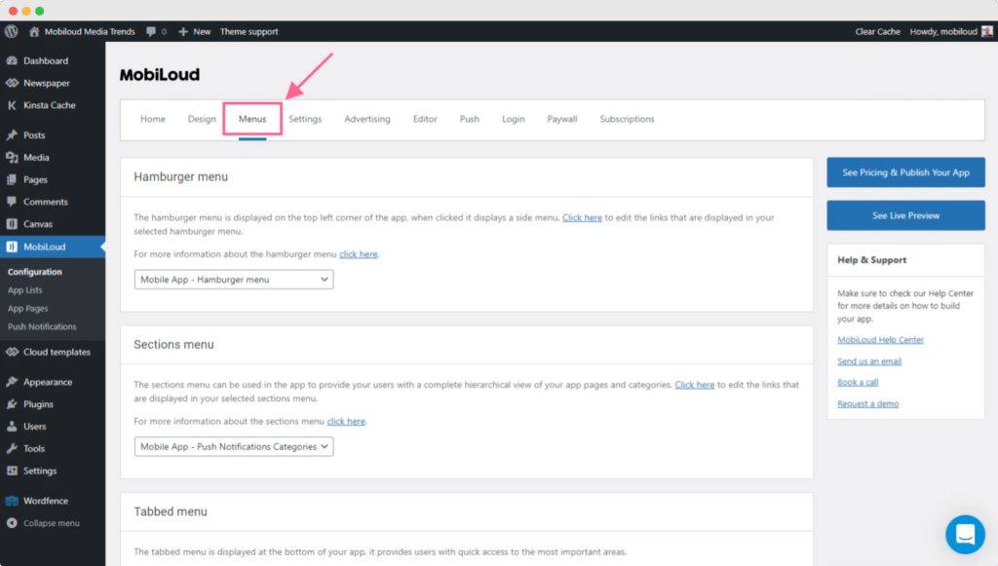Click the Media library icon
Image resolution: width=998 pixels, height=566 pixels.
12,157
